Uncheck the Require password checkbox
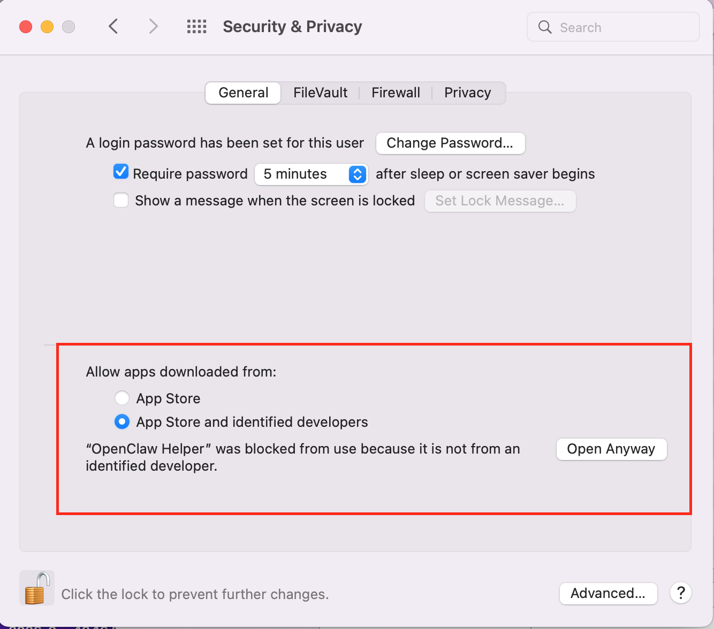The width and height of the screenshot is (714, 629). pos(121,172)
